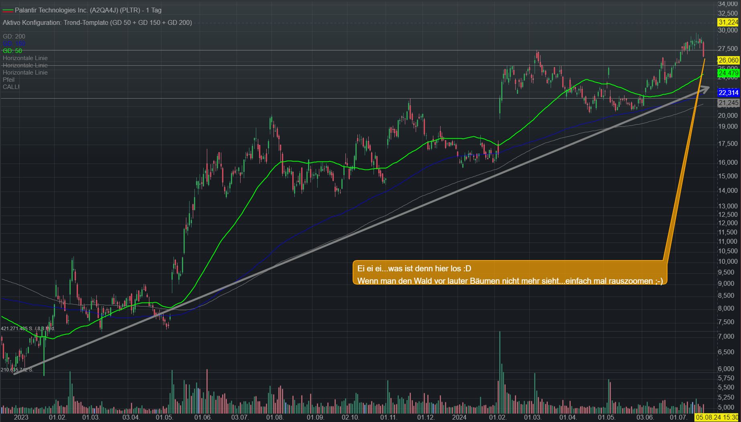The image size is (741, 422).
Task: Select the Palantir Technologies Inc. chart title
Action: tap(88, 10)
